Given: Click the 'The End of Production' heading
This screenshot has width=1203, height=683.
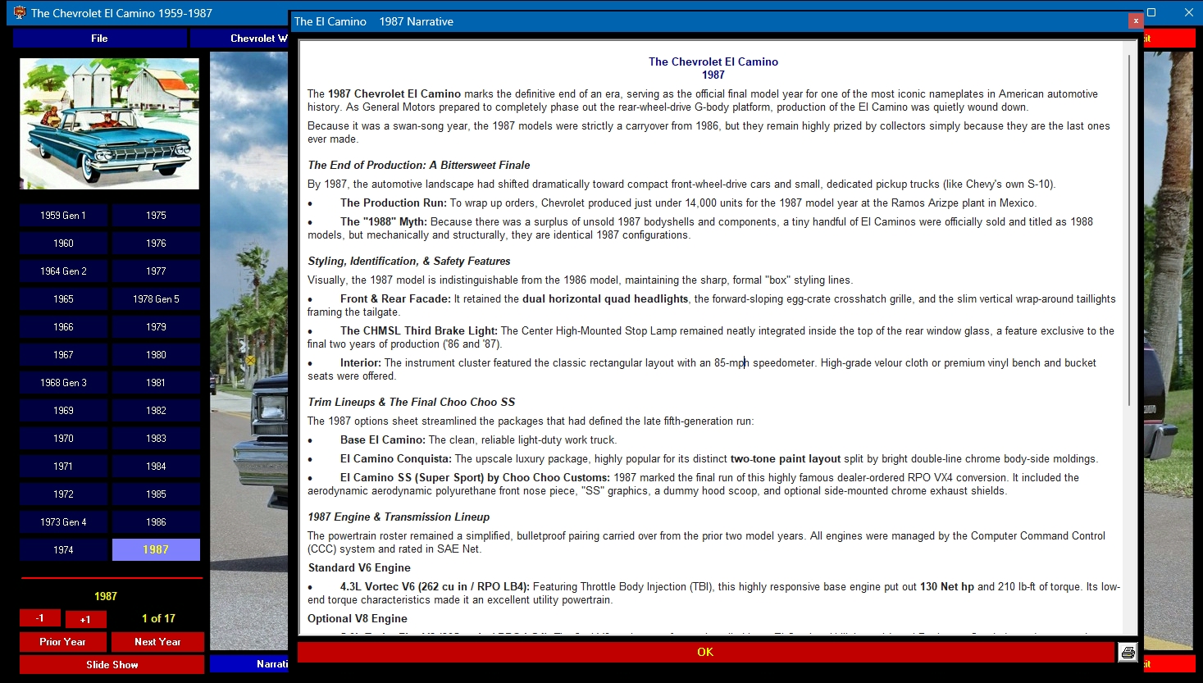Looking at the screenshot, I should 419,165.
